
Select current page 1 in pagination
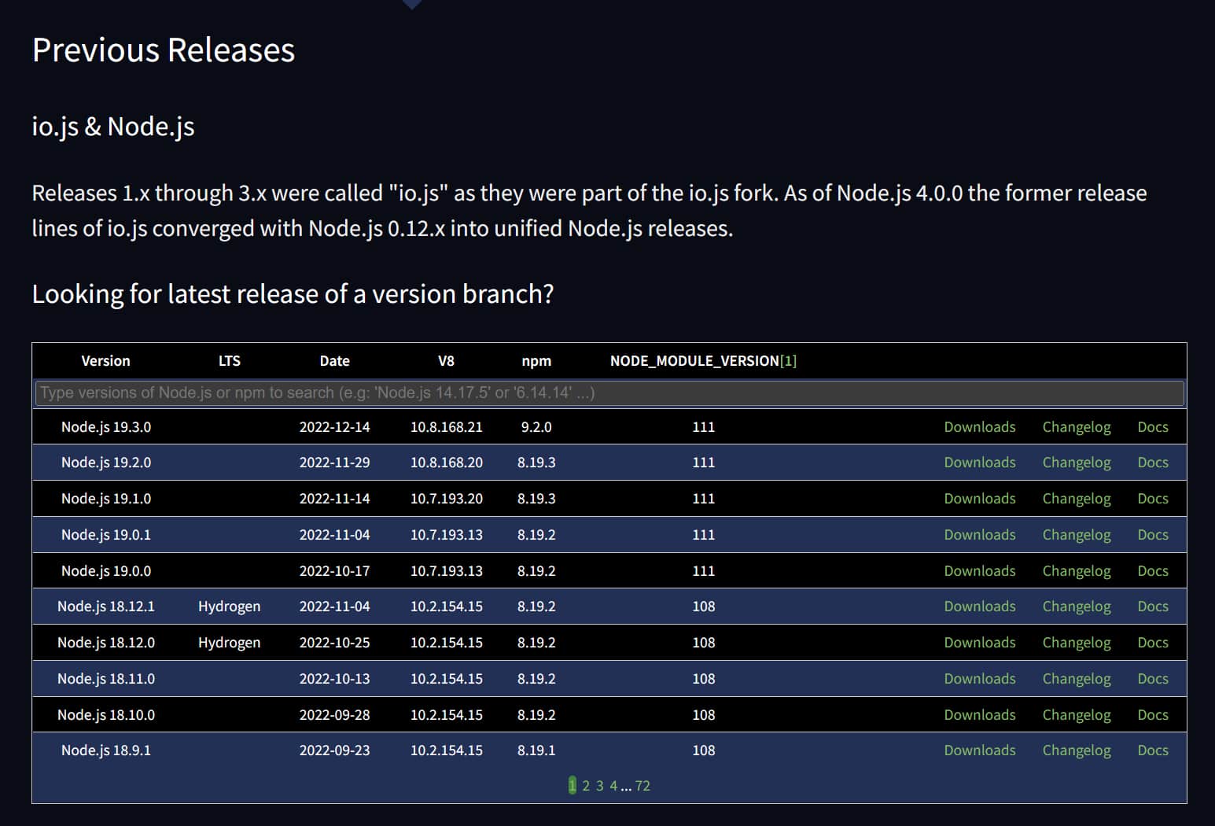573,786
